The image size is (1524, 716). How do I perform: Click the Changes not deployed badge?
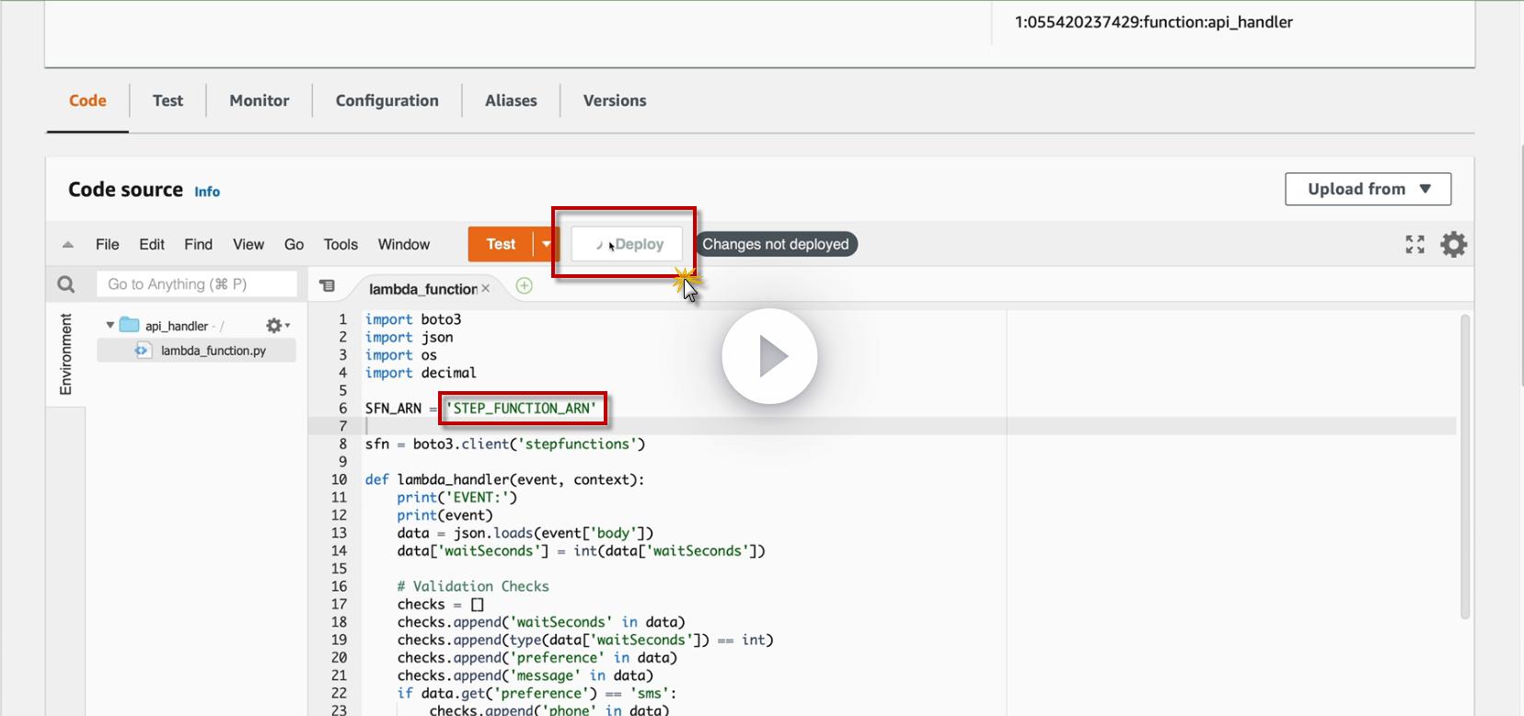tap(776, 244)
